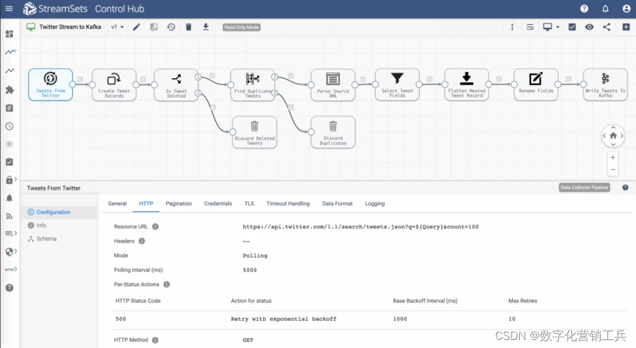
Task: Click the auto-arrange wrap icon
Action: tap(530, 27)
